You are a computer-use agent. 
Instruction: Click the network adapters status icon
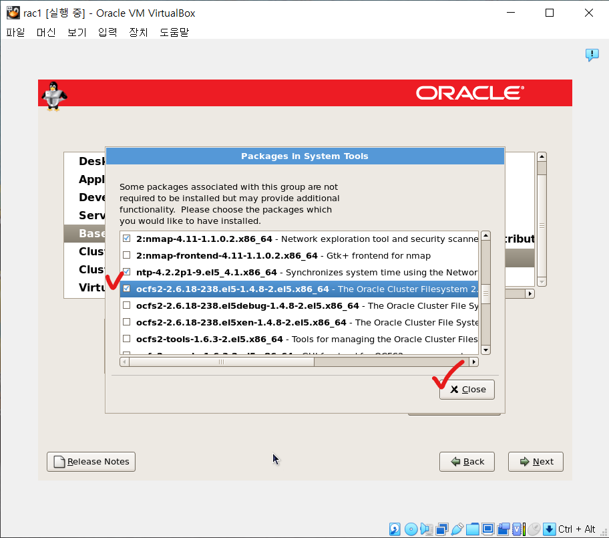point(442,529)
